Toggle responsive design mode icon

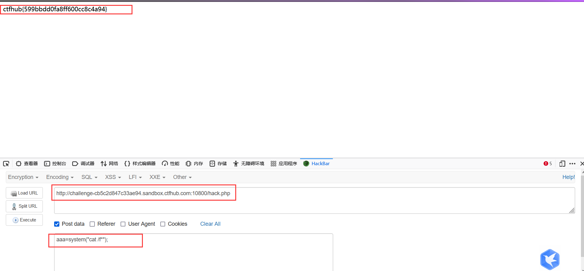[x=562, y=164]
